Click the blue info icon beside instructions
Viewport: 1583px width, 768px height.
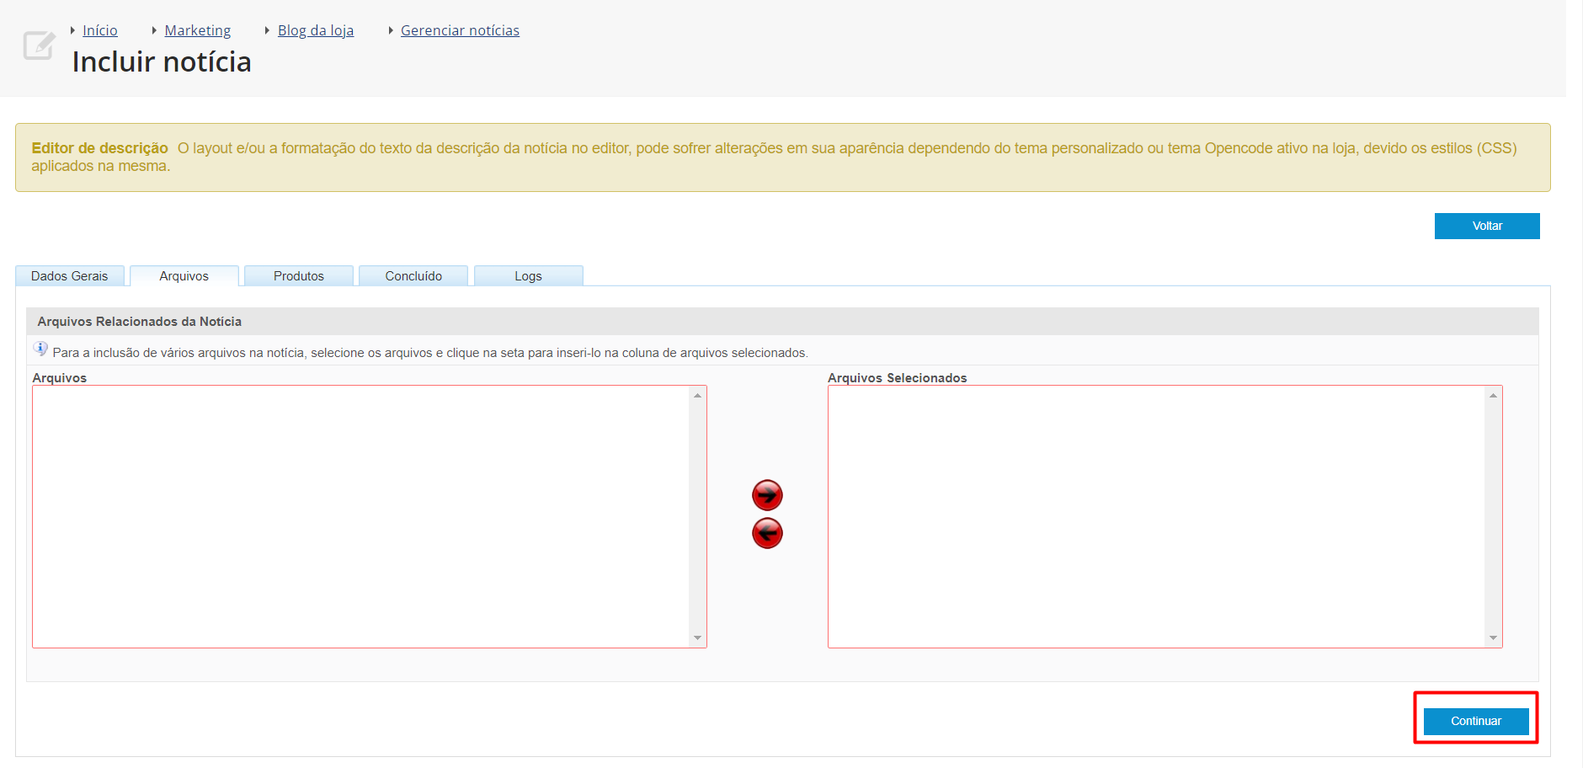40,349
